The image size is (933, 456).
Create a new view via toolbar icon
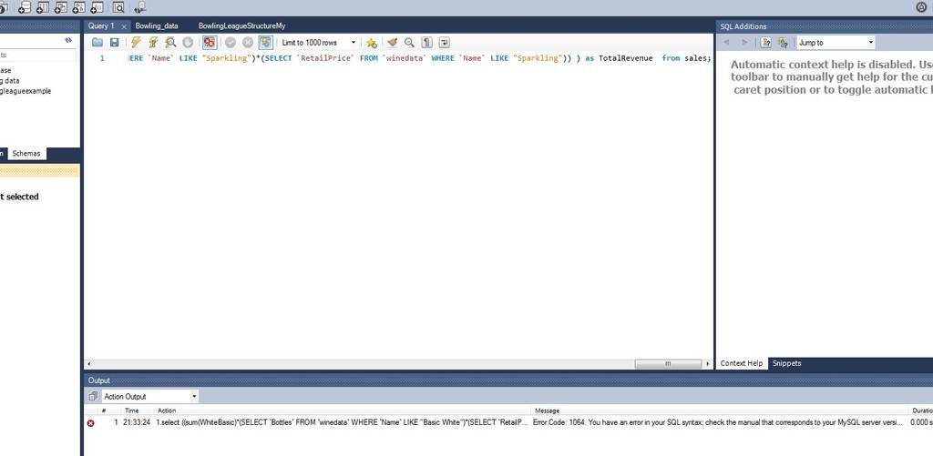pos(61,7)
